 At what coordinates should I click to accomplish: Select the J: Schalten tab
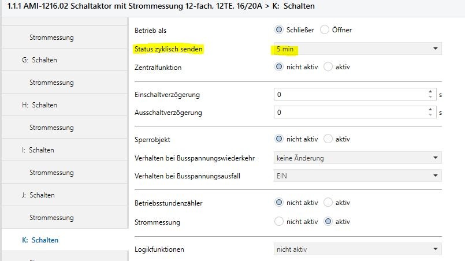point(39,195)
